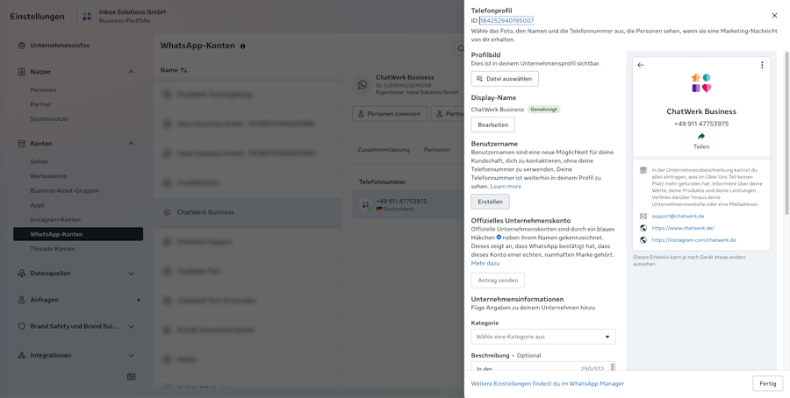Expand Brand Safety und Brand Suitability section
The image size is (790, 398).
click(x=131, y=326)
